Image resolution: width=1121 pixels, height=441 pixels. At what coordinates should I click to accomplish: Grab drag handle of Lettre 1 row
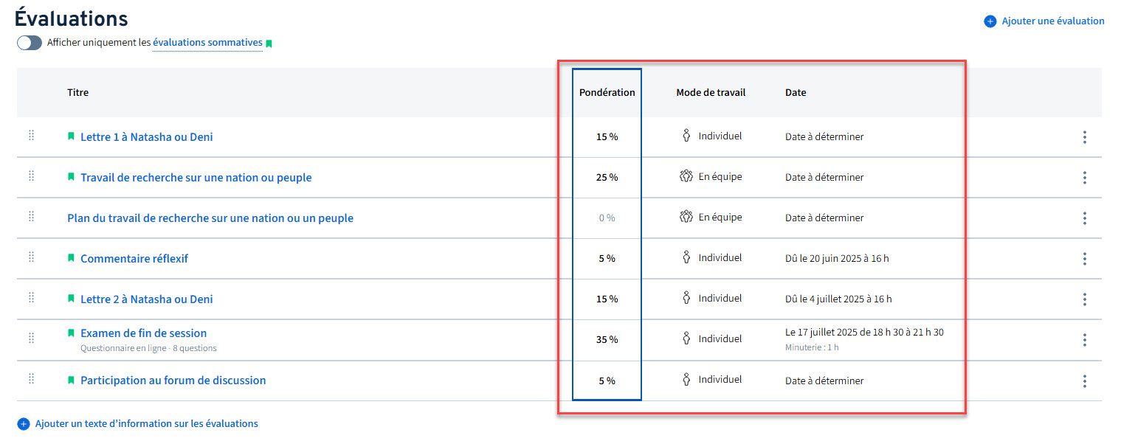[x=31, y=136]
